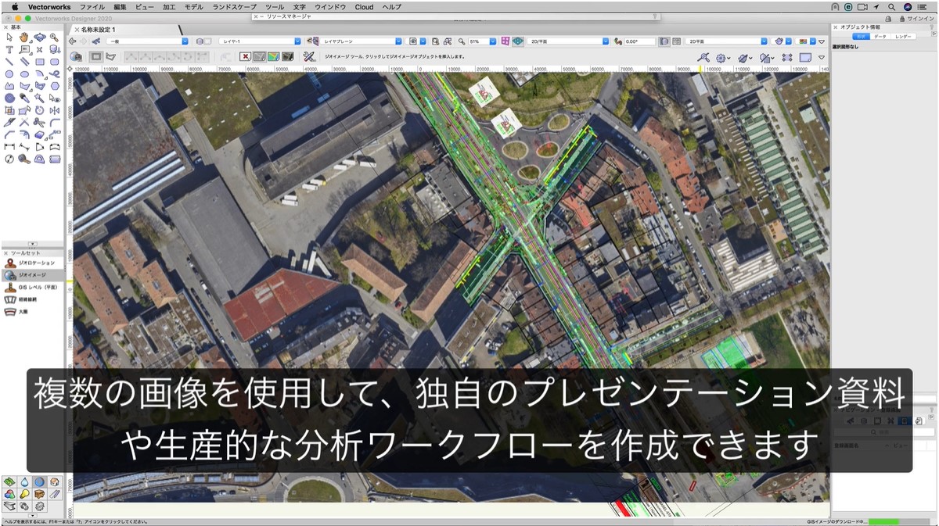Screen dimensions: 939x526
Task: Select the Rectangle tool
Action: tap(39, 62)
